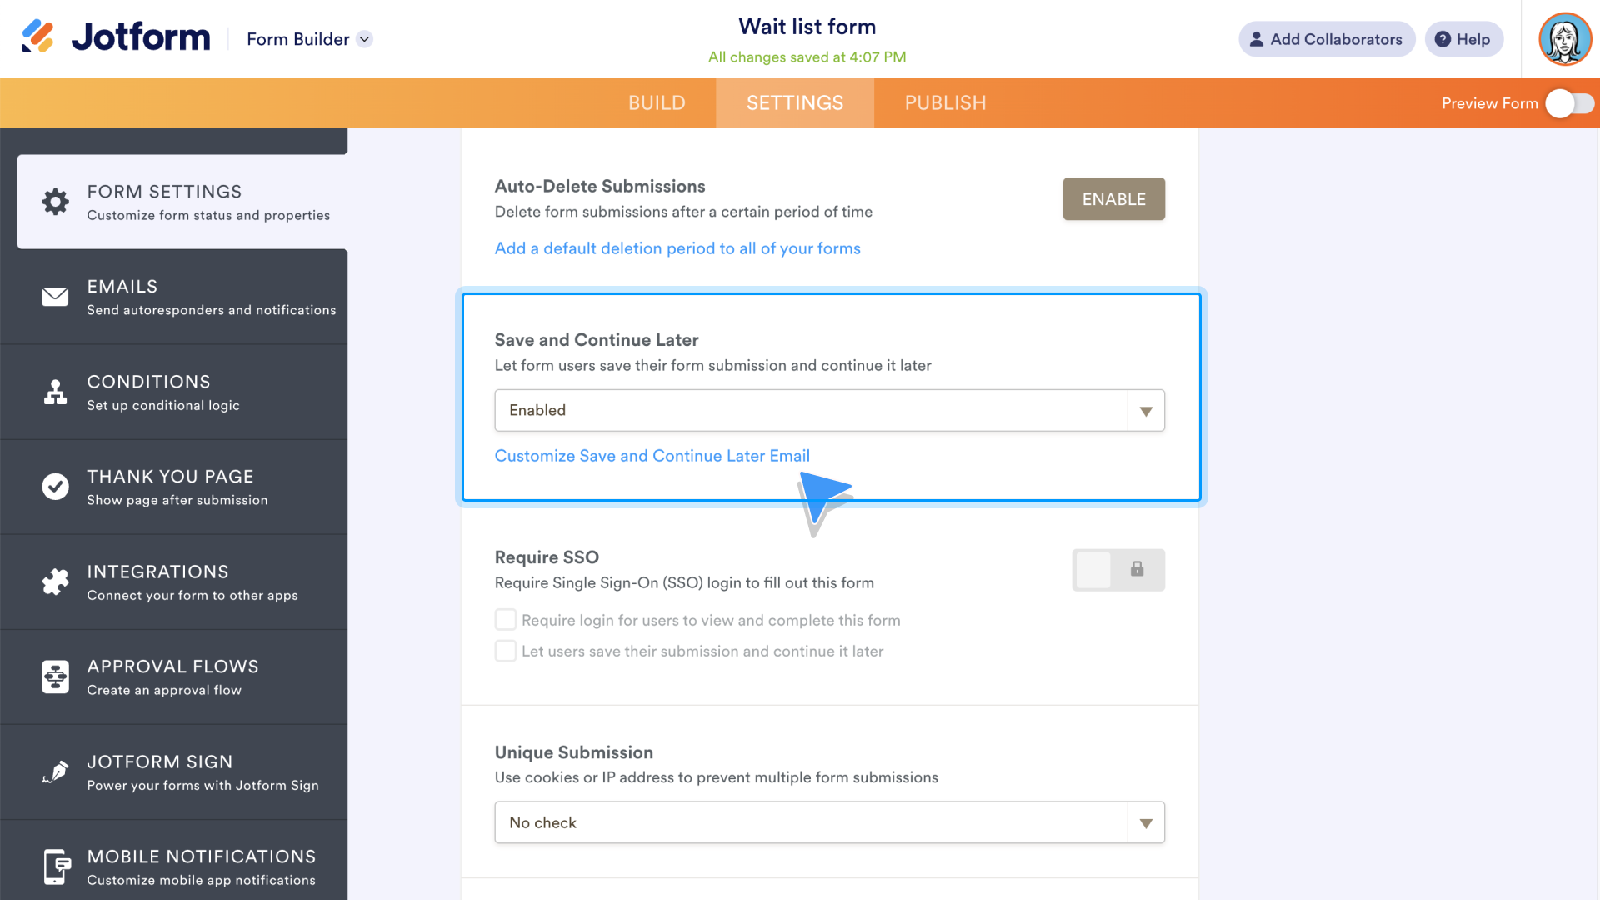
Task: Click the Form Settings gear icon
Action: 56,199
